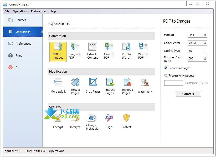Screen dimensions: 216x157
Task: Click the PDF to Images panel title
Action: (x=177, y=21)
